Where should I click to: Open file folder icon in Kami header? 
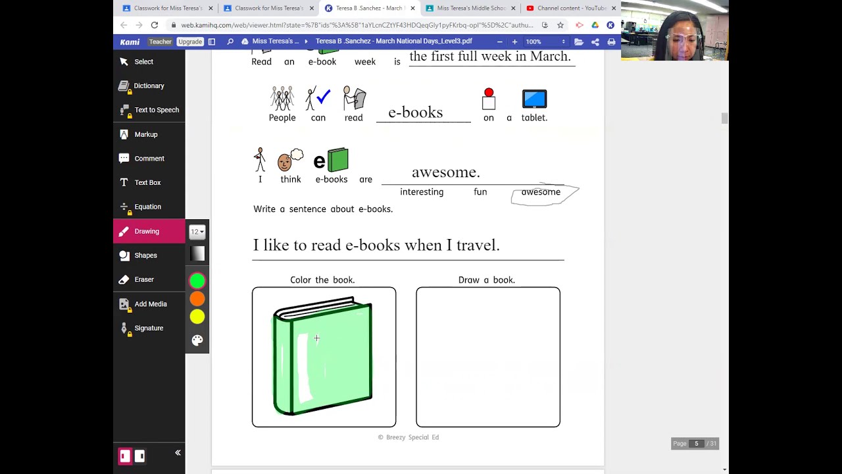point(579,41)
